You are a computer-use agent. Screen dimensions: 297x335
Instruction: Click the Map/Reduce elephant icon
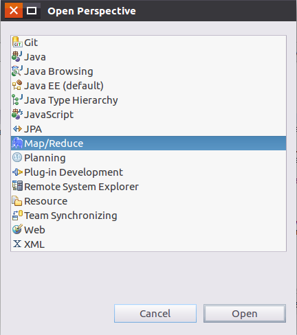[17, 143]
